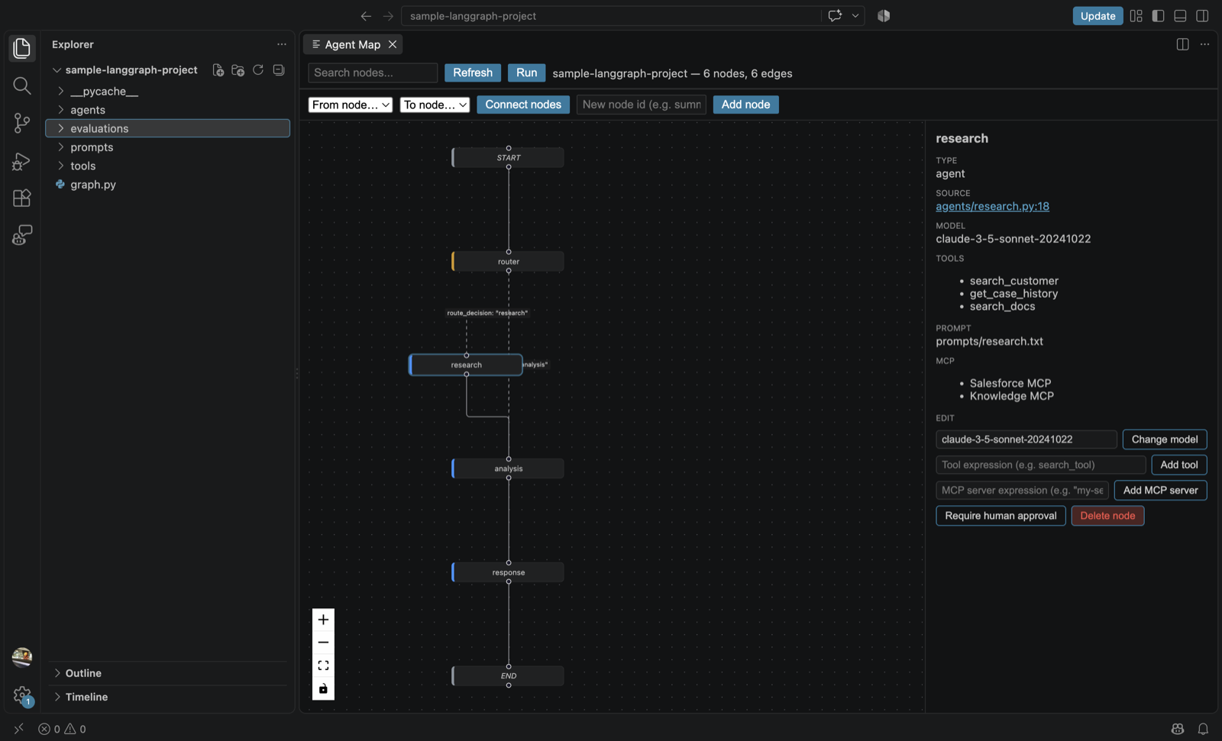The image size is (1222, 741).
Task: Open notifications bell in status bar
Action: click(x=1203, y=729)
